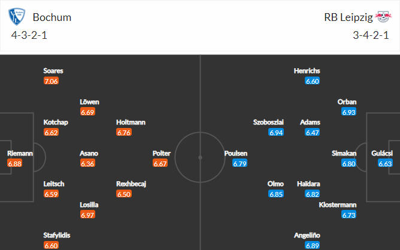Image resolution: width=400 pixels, height=250 pixels.
Task: Click Haïdara's 6.82 rating badge
Action: click(x=312, y=194)
